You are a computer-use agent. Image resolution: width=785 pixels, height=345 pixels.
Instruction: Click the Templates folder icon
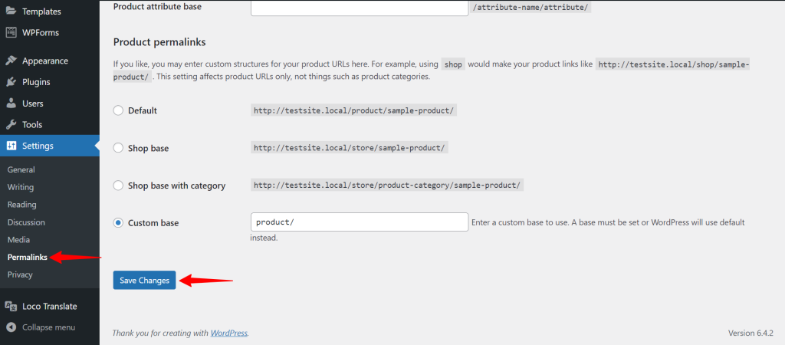[11, 11]
